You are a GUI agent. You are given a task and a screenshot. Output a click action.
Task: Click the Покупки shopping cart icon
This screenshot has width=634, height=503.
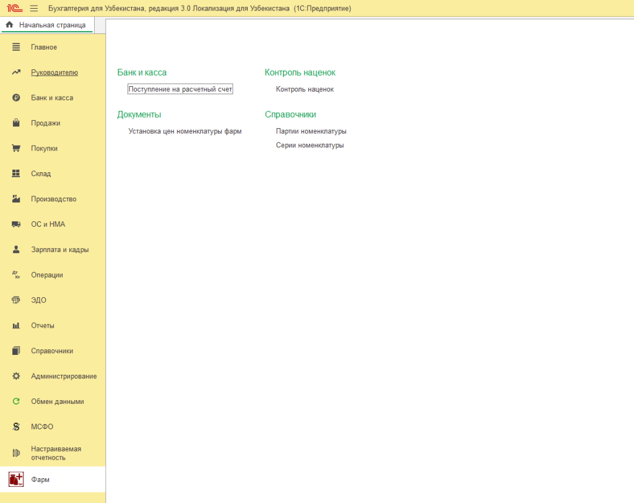click(17, 149)
